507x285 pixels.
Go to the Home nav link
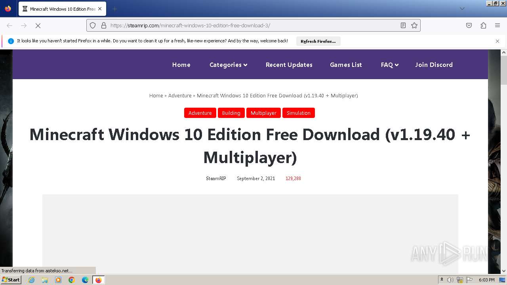point(181,65)
